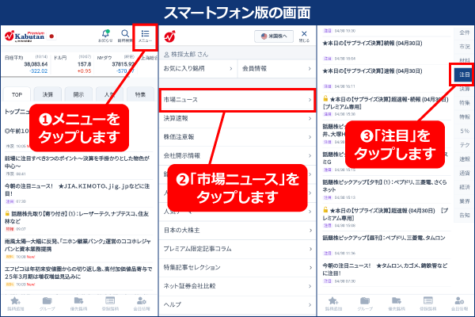
Task: Expand 日本の大株主 via its chevron
Action: (x=310, y=231)
